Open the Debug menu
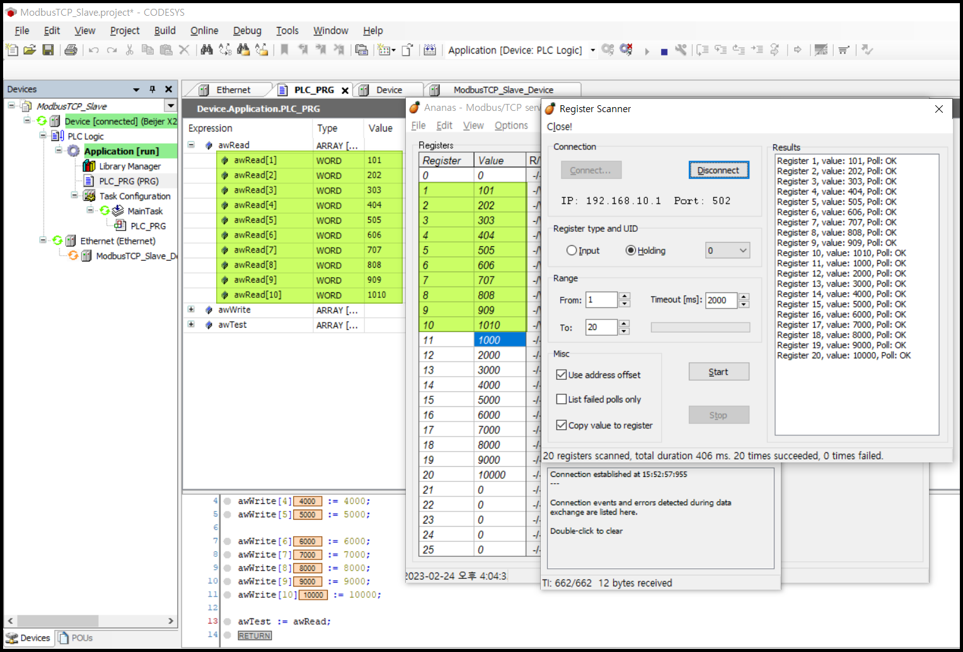Screen dimensions: 963x652 247,30
